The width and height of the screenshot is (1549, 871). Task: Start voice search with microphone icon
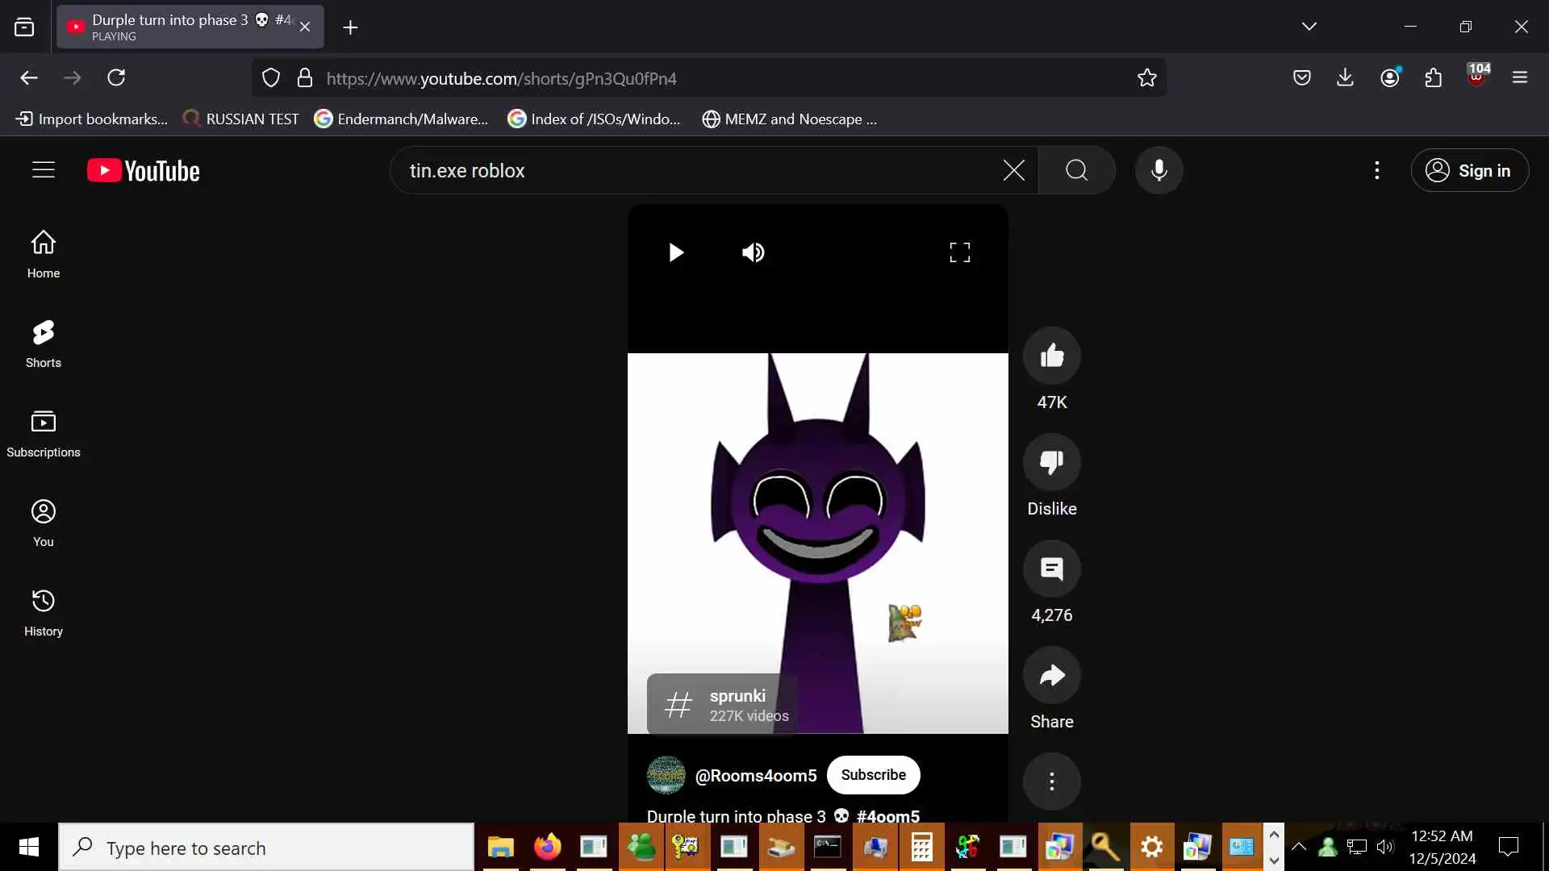click(x=1159, y=170)
